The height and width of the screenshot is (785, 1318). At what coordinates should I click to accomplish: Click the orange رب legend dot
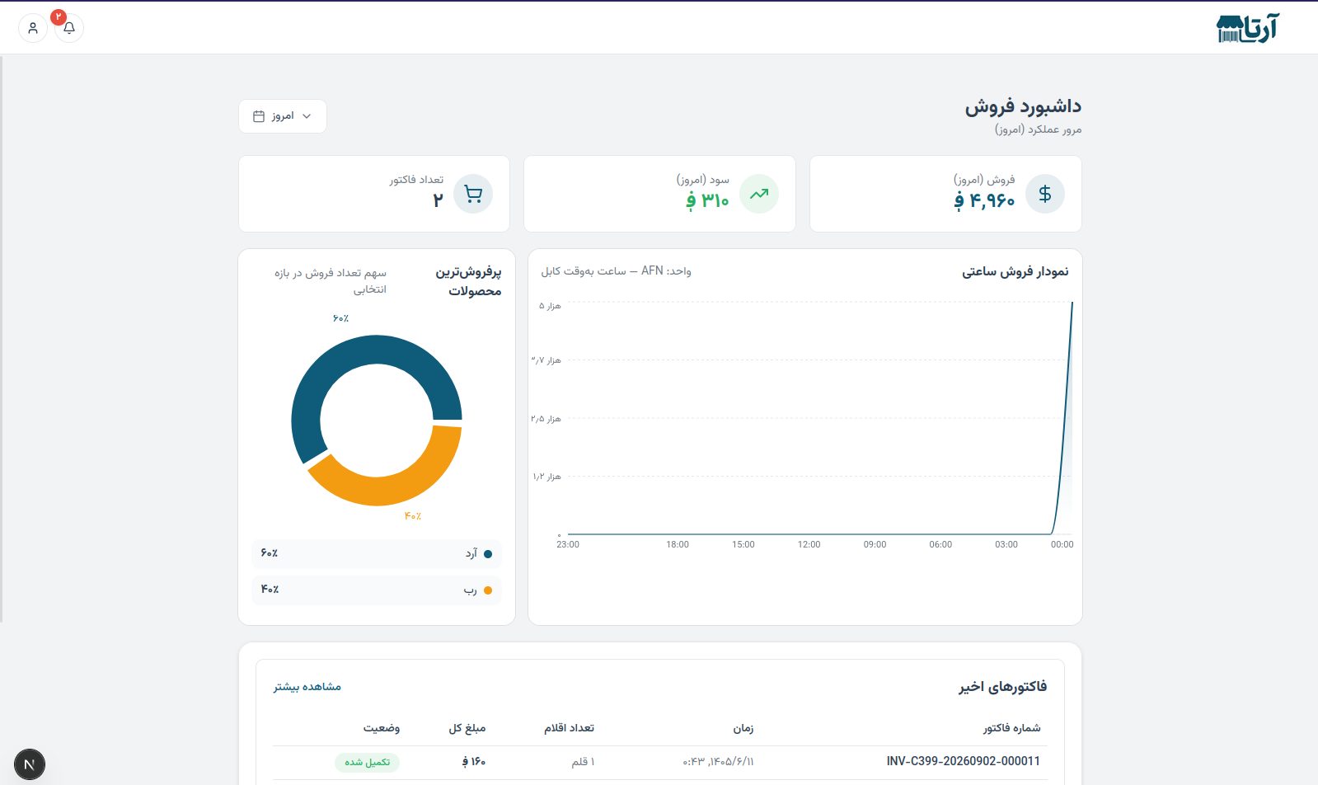[x=488, y=590]
